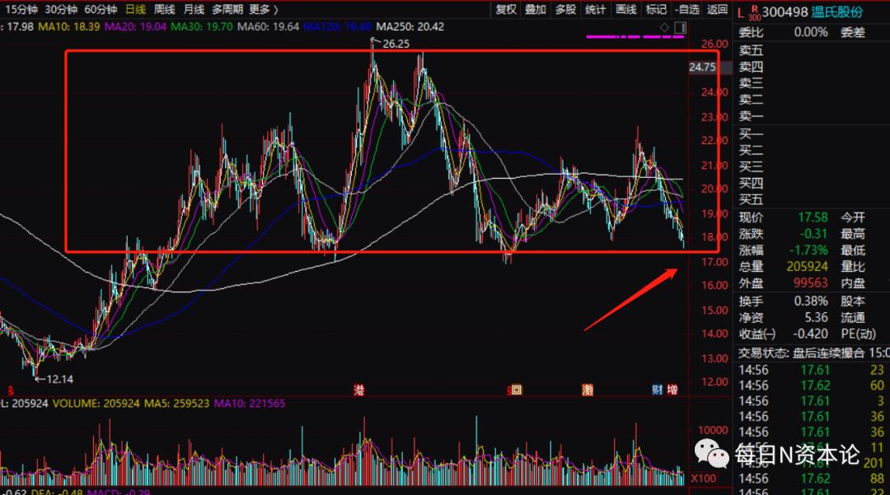Click the 买一 order row
Image resolution: width=890 pixels, height=495 pixels.
(751, 134)
